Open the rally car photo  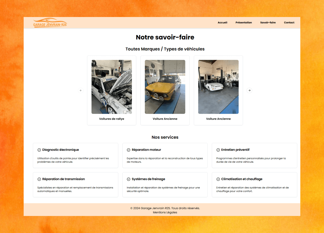(112, 87)
